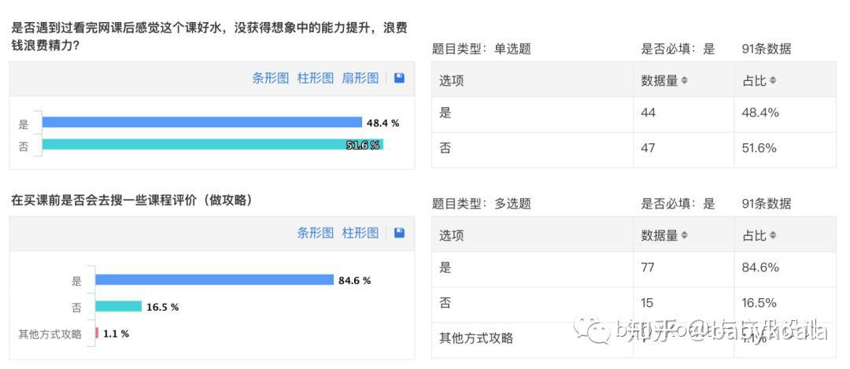Image resolution: width=850 pixels, height=369 pixels.
Task: Click the teal 16.5% bar in second chart
Action: [x=118, y=307]
